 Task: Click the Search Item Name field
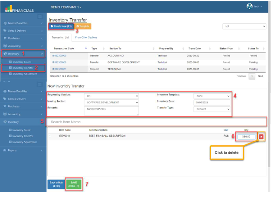coord(156,122)
